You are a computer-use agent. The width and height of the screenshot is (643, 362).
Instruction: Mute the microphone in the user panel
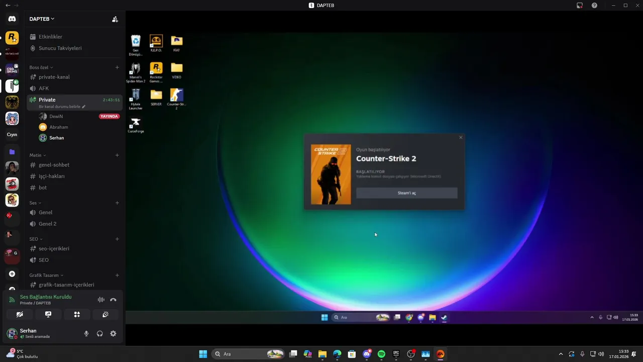86,333
